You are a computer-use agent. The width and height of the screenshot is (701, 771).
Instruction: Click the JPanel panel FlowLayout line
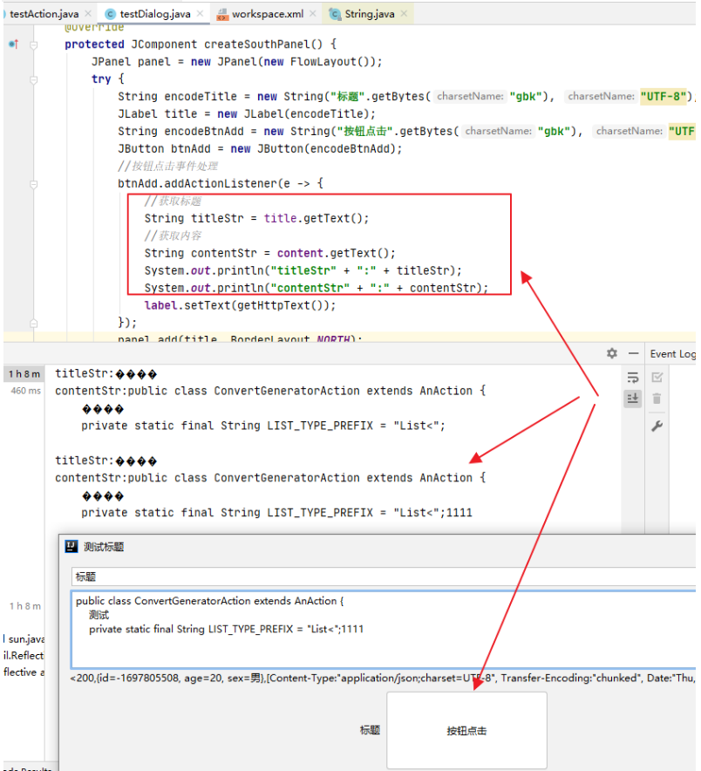pyautogui.click(x=236, y=62)
